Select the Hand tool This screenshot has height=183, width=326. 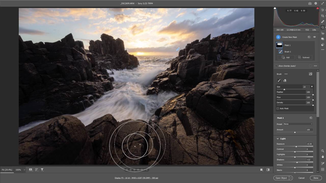(x=323, y=157)
